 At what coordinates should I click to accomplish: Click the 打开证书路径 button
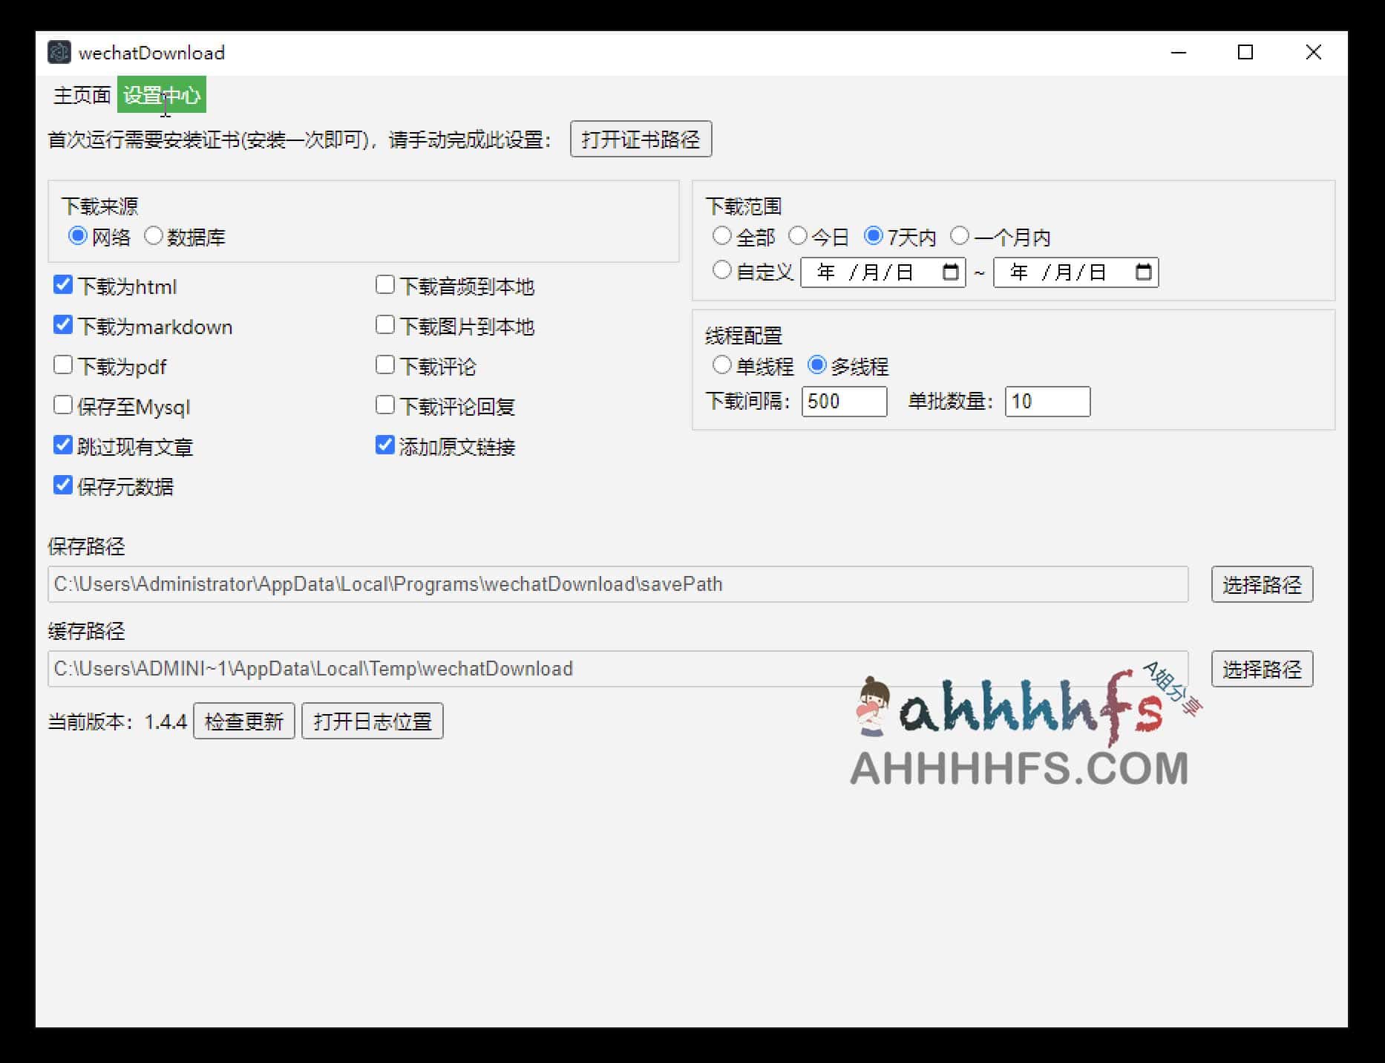[x=641, y=140]
